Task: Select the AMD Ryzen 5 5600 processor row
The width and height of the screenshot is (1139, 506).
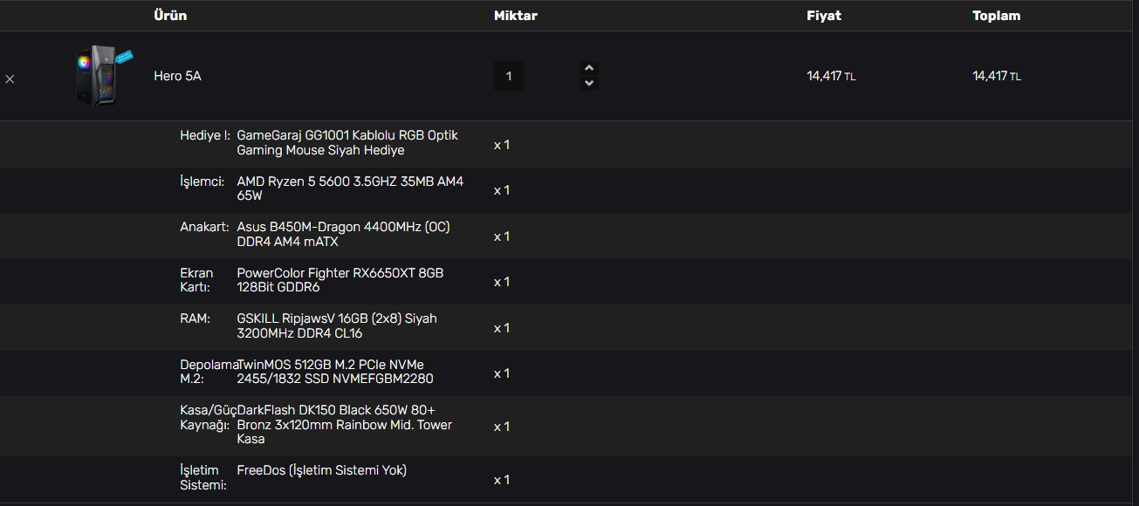Action: coord(569,190)
